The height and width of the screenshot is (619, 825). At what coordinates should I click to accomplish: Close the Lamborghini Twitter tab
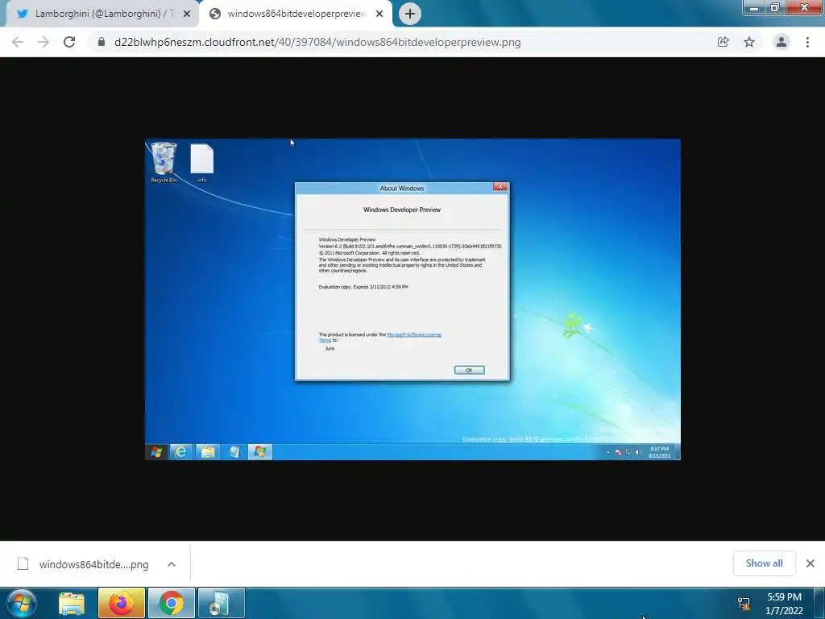187,15
